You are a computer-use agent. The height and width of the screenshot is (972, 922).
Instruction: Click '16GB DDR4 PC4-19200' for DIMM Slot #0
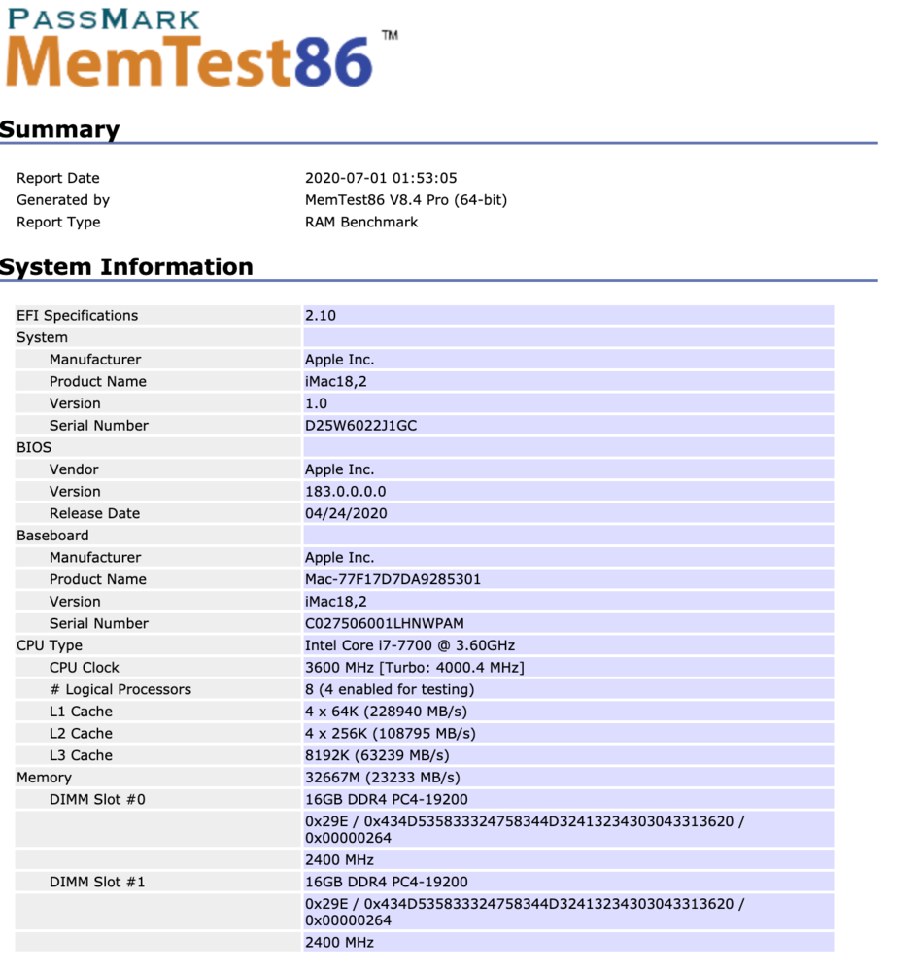(x=386, y=800)
